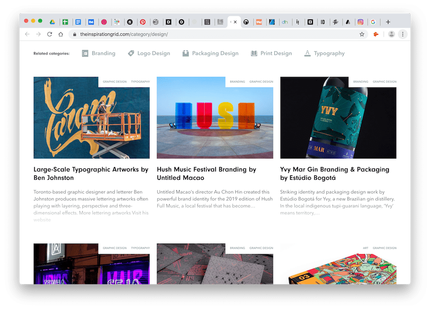The height and width of the screenshot is (310, 430).
Task: Switch to the black circle "fi" tab
Action: [x=129, y=22]
